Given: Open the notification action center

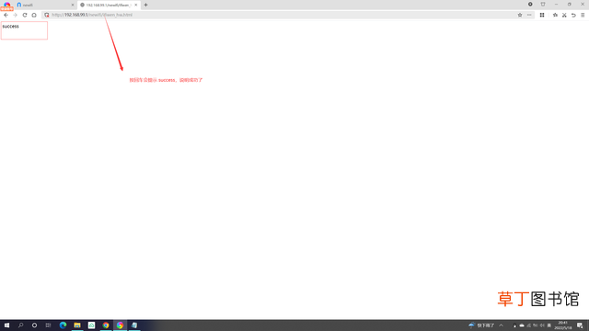Looking at the screenshot, I should click(580, 325).
